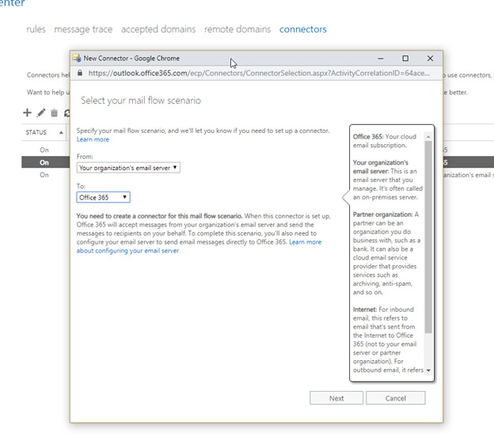The image size is (494, 444).
Task: Click the URL in the address bar
Action: (259, 73)
